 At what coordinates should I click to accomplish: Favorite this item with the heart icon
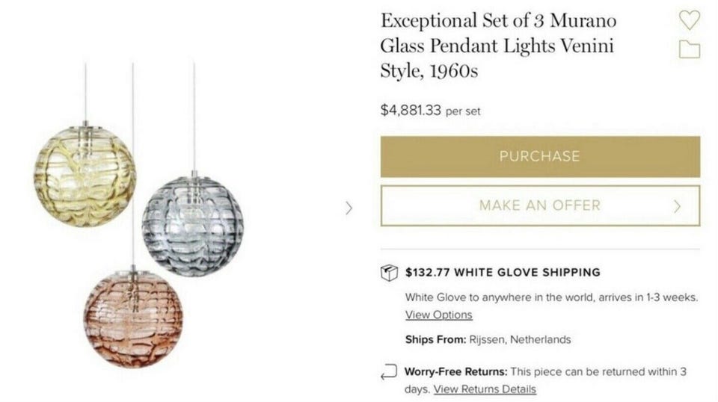click(689, 20)
